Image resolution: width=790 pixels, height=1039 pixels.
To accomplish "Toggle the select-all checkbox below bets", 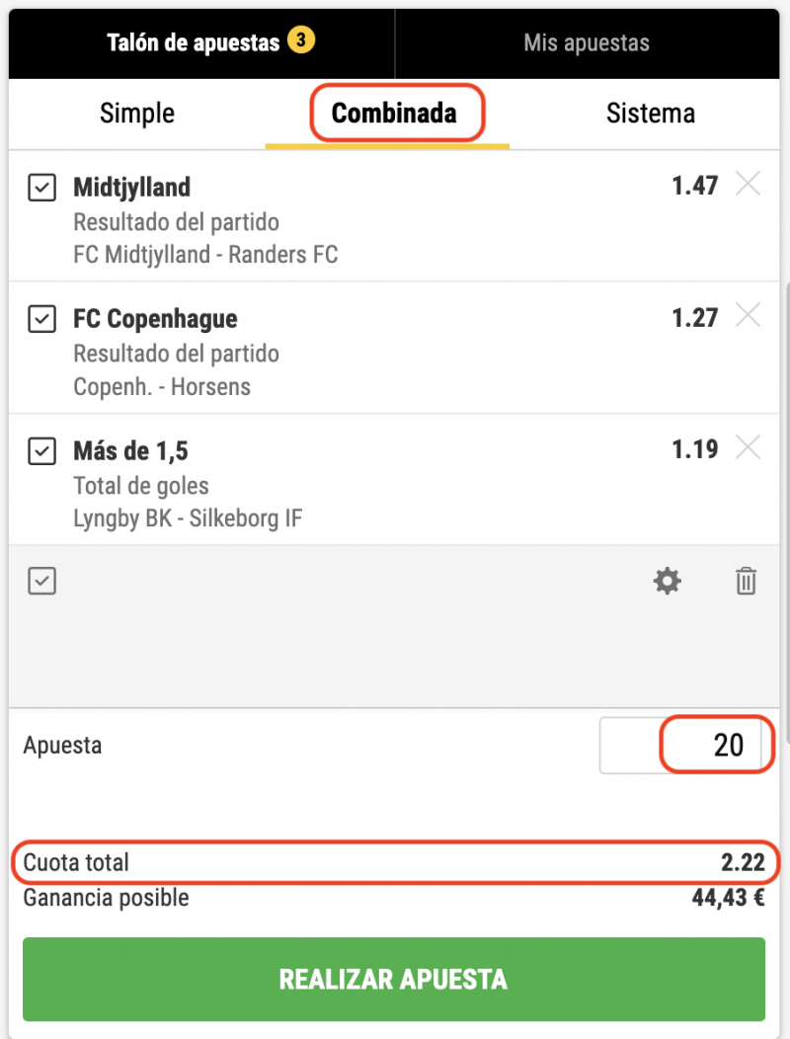I will click(41, 581).
